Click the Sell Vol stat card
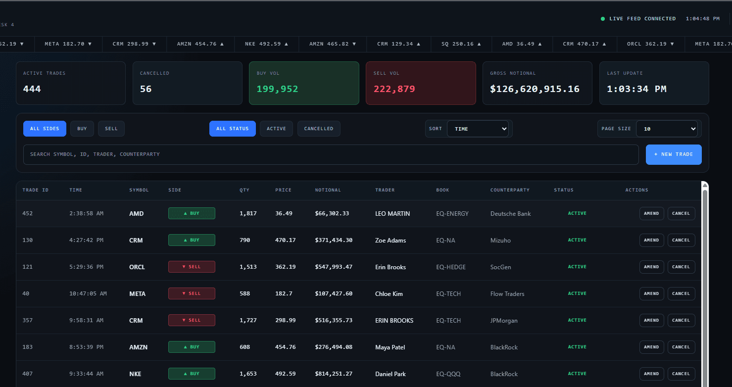 [421, 83]
